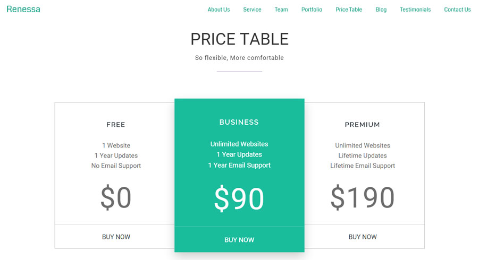479x260 pixels.
Task: Click the Lifetime Email Support feature text
Action: pyautogui.click(x=363, y=166)
